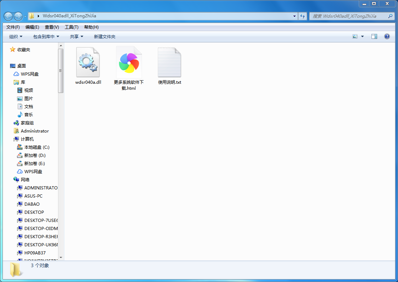This screenshot has width=398, height=282.
Task: Click the navigation pane scroll up arrow
Action: 60,46
